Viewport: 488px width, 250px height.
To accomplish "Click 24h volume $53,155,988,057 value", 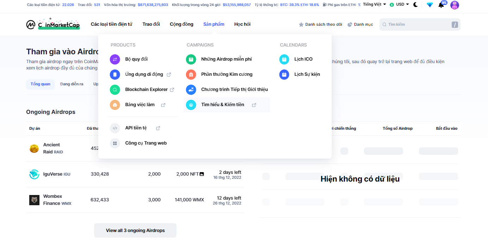I will [x=237, y=5].
